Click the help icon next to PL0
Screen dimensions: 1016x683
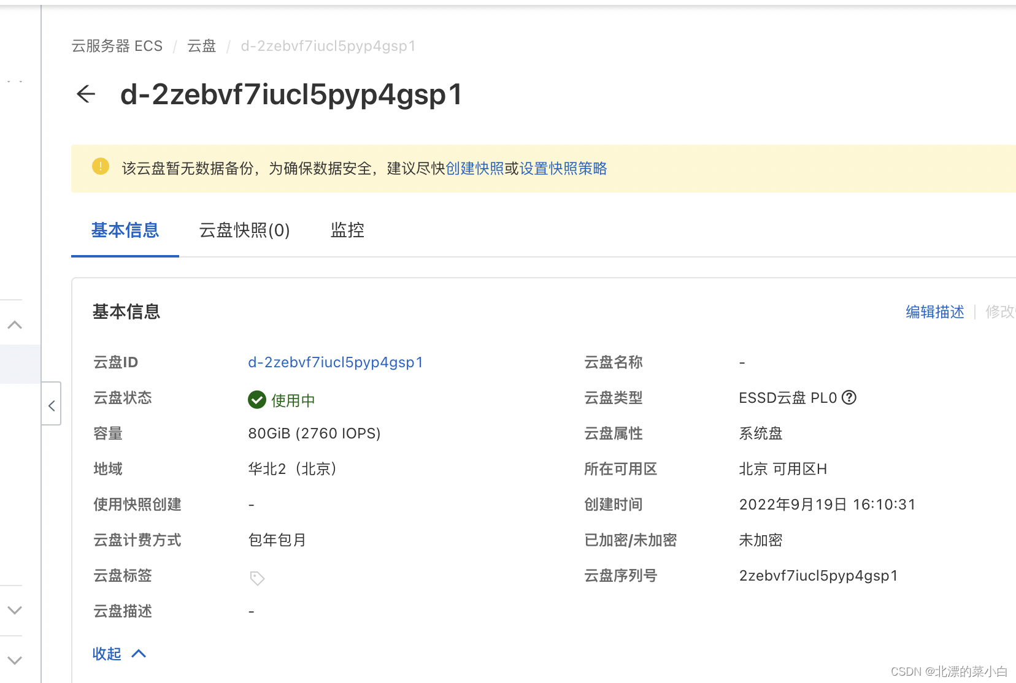pyautogui.click(x=849, y=397)
